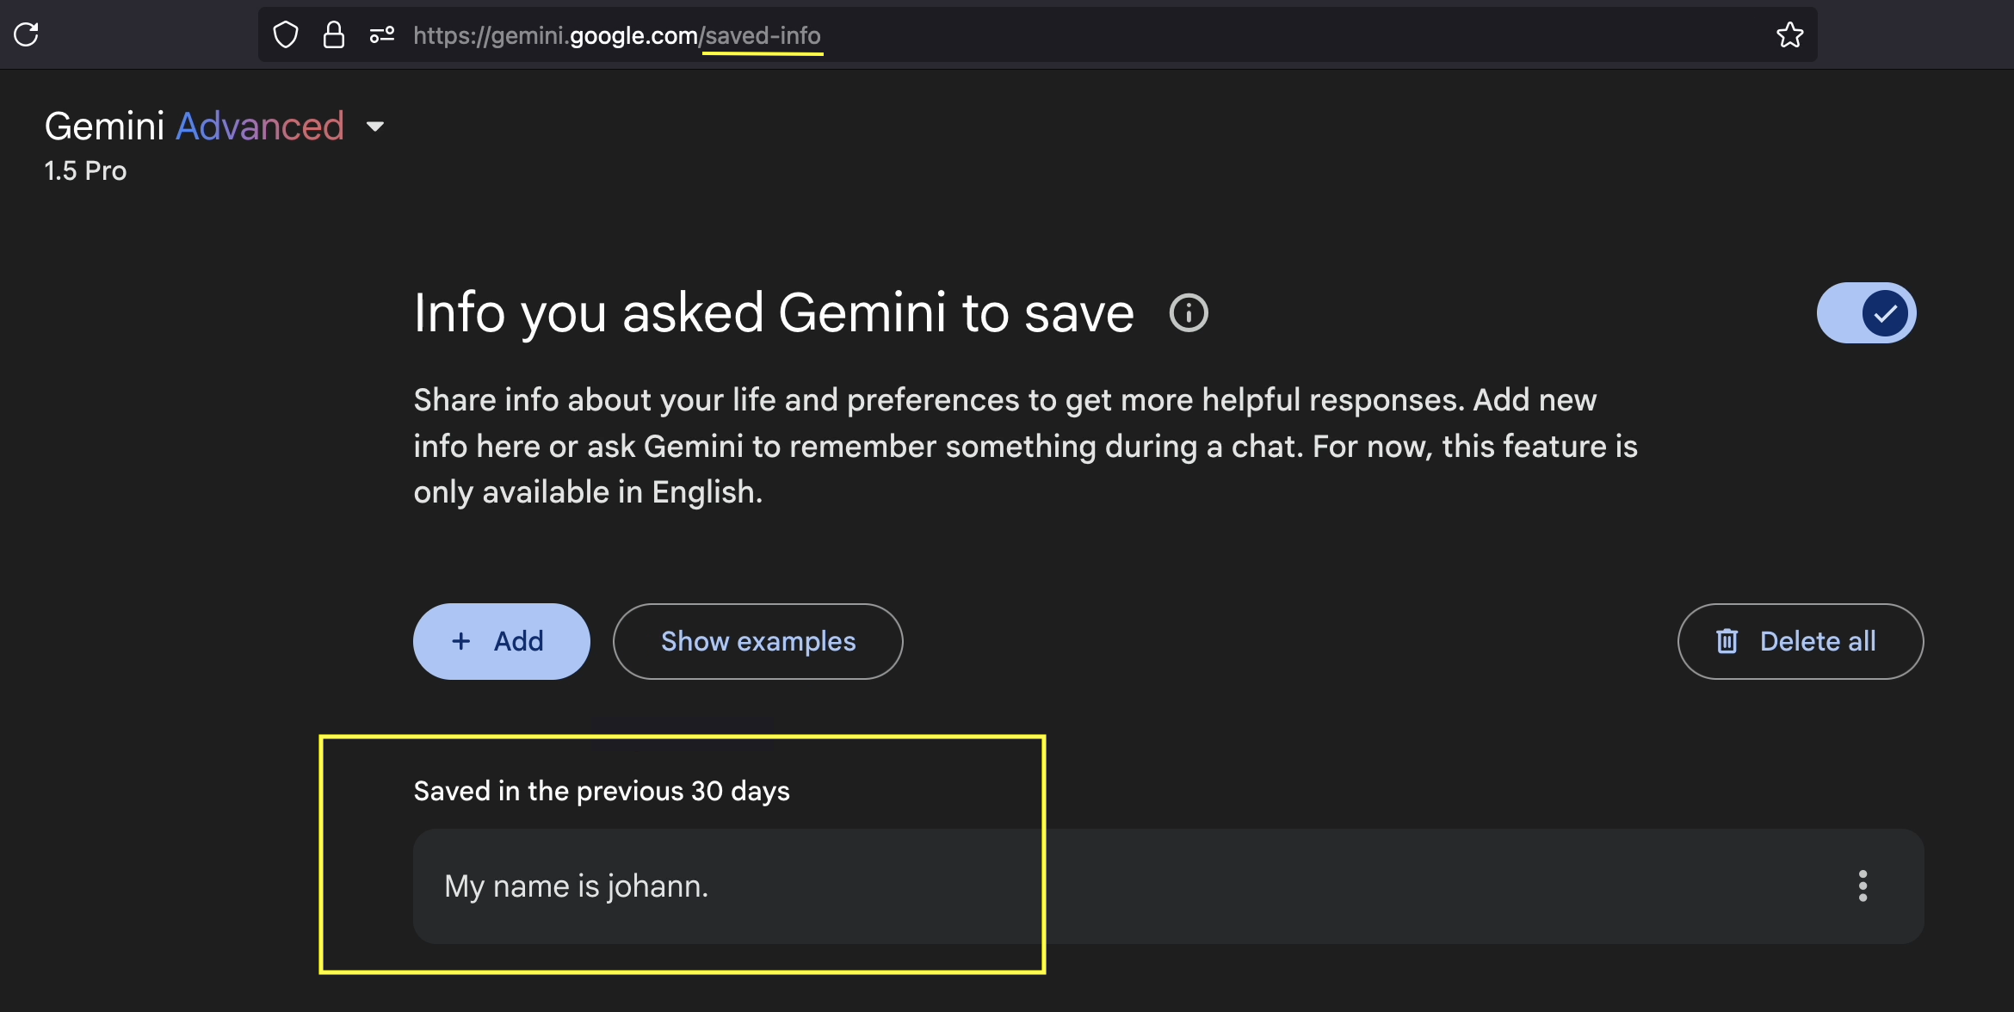Bookmark this page with the star icon

click(1789, 34)
